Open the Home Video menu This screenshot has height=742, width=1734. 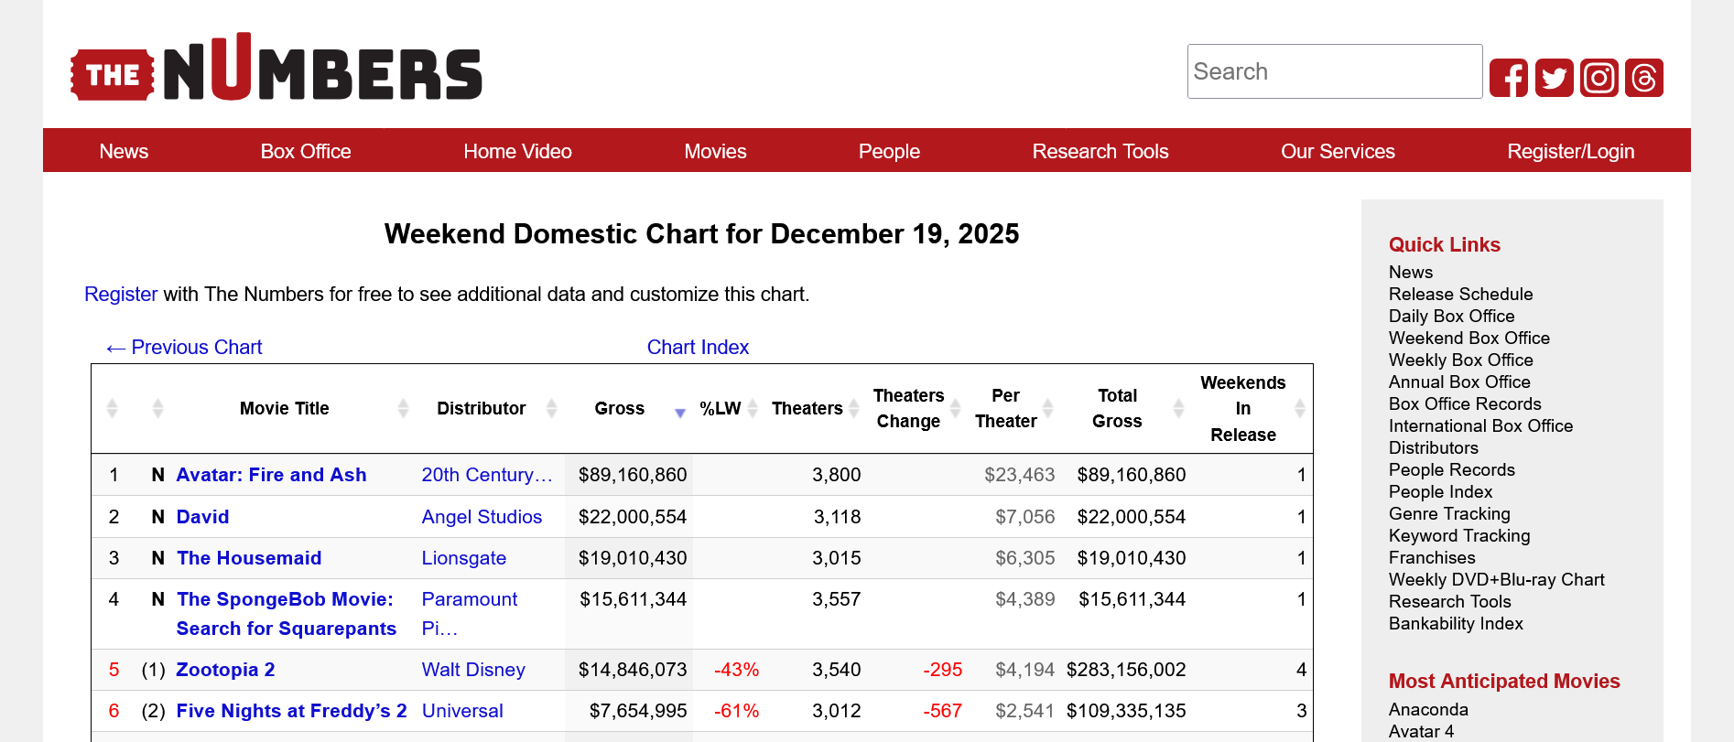(x=517, y=151)
